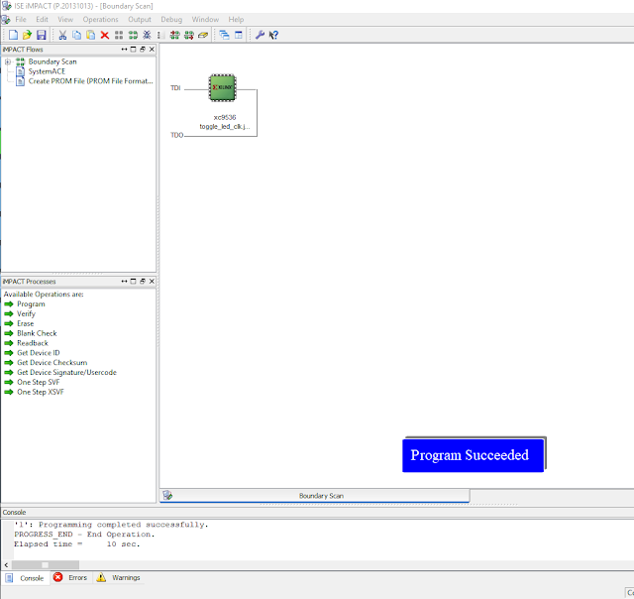The width and height of the screenshot is (634, 599).
Task: Paste using the clipboard toolbar icon
Action: coord(90,35)
